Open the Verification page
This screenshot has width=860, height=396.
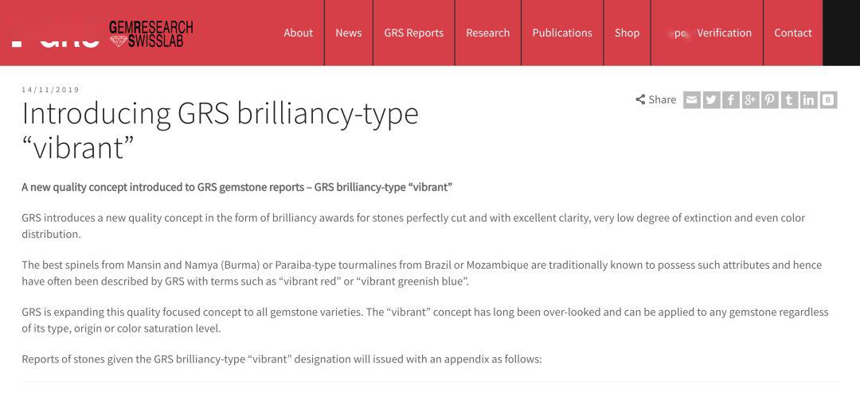724,33
